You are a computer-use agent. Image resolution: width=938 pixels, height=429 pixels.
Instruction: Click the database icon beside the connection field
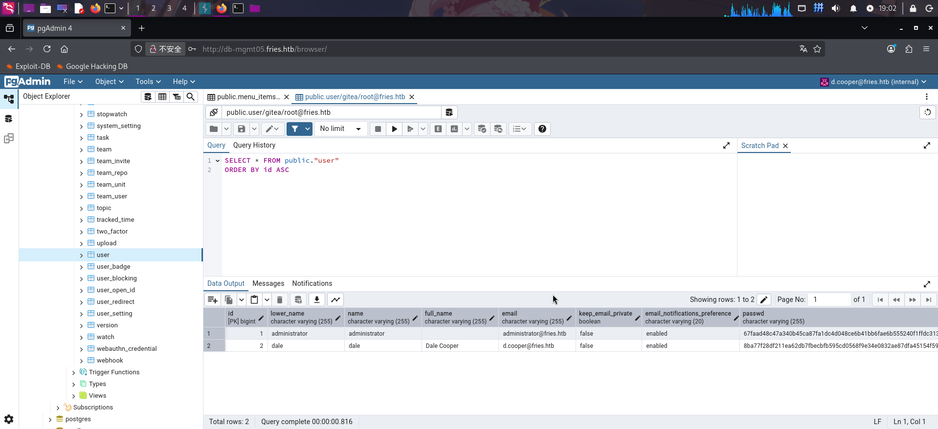(449, 112)
